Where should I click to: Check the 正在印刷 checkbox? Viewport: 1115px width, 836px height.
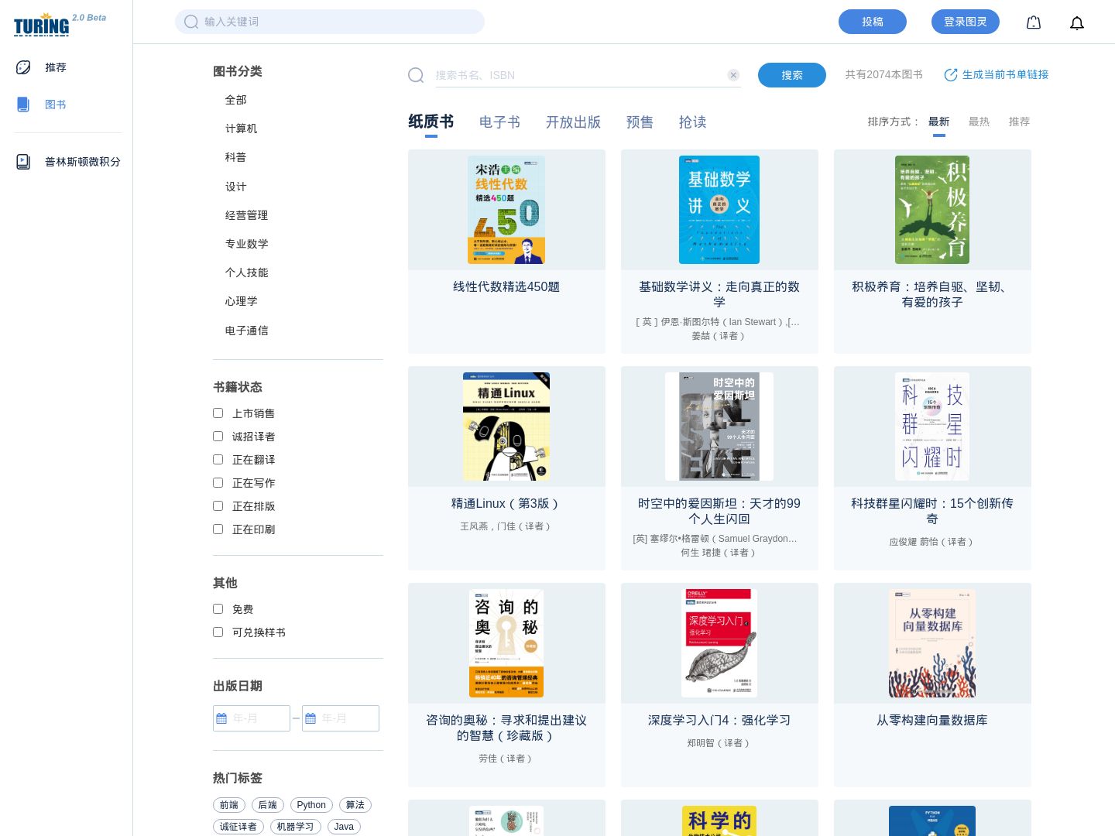pos(218,529)
